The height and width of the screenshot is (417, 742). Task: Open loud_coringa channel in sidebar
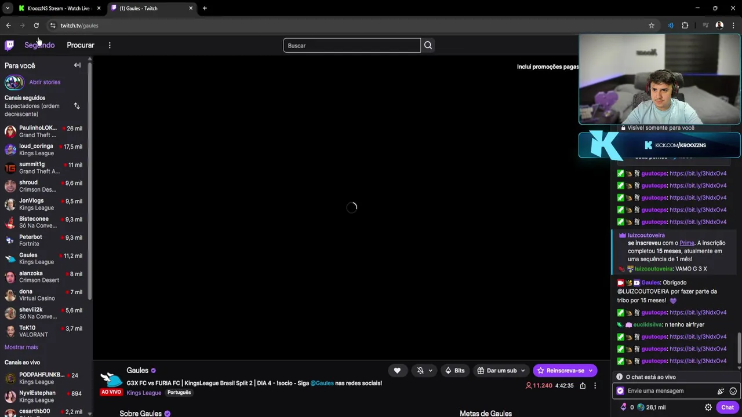click(x=45, y=149)
